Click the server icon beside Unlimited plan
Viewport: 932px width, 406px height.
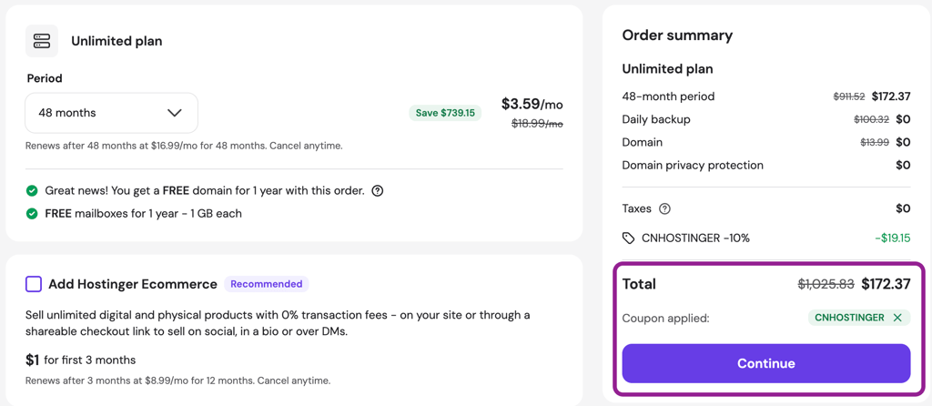click(x=42, y=41)
